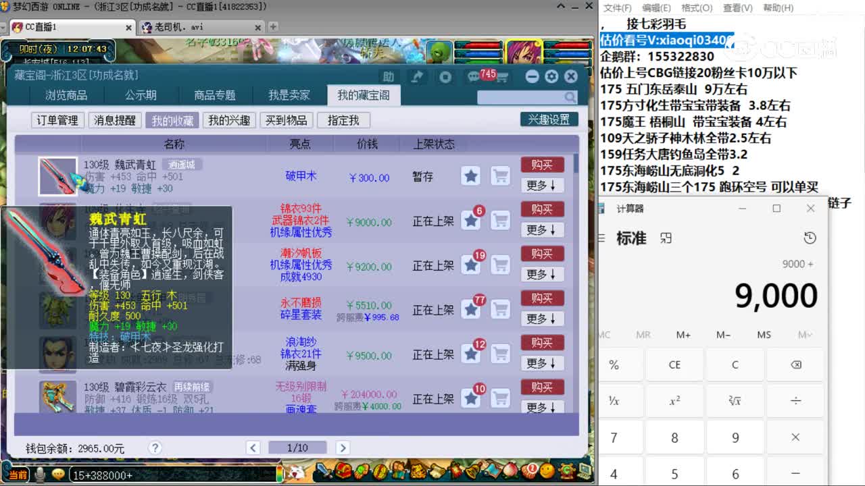This screenshot has height=486, width=865.
Task: Click the shopping cart icon in the 藏宝阁 toolbar
Action: [x=503, y=76]
